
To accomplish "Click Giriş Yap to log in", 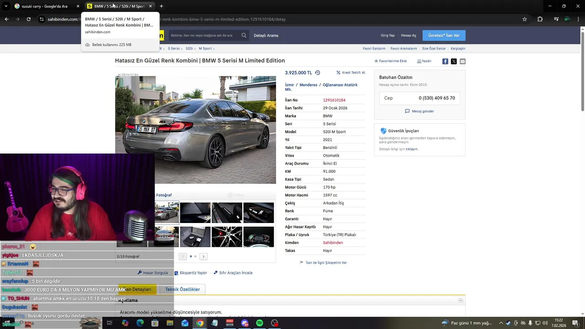I will pos(388,35).
